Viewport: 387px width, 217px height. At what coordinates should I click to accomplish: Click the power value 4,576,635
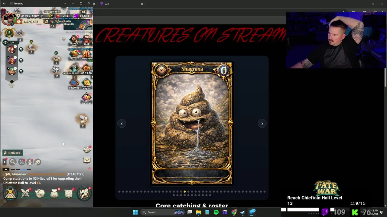pos(31,22)
